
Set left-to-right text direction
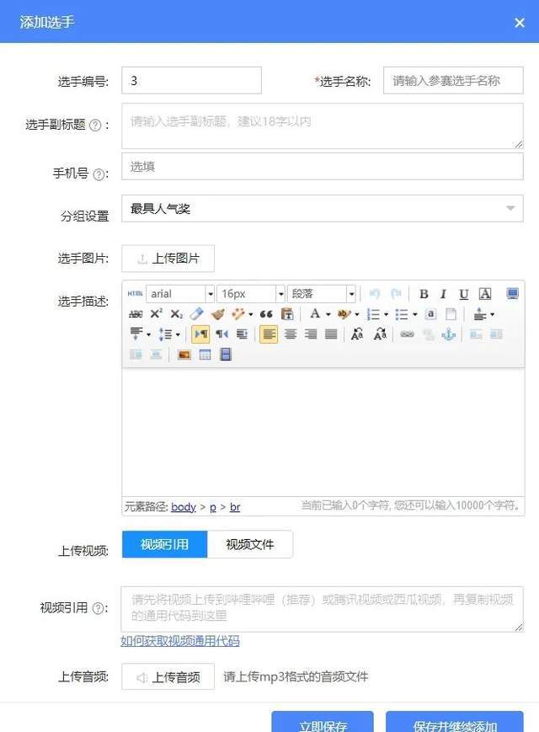click(x=200, y=334)
